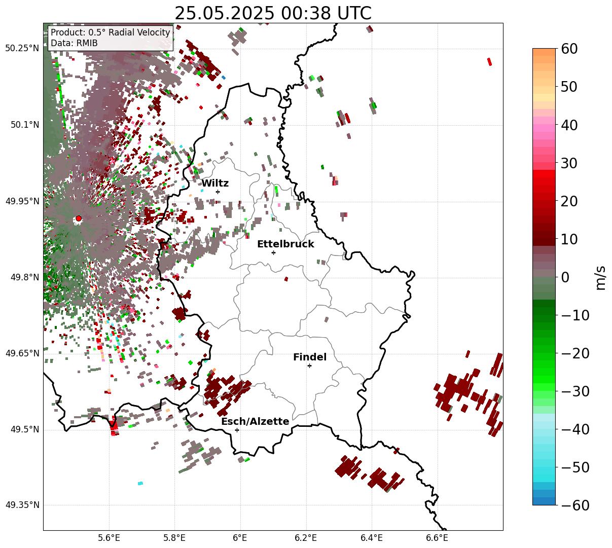Viewport: 612px width, 548px height.
Task: Click the colorbar value 20
Action: click(568, 201)
